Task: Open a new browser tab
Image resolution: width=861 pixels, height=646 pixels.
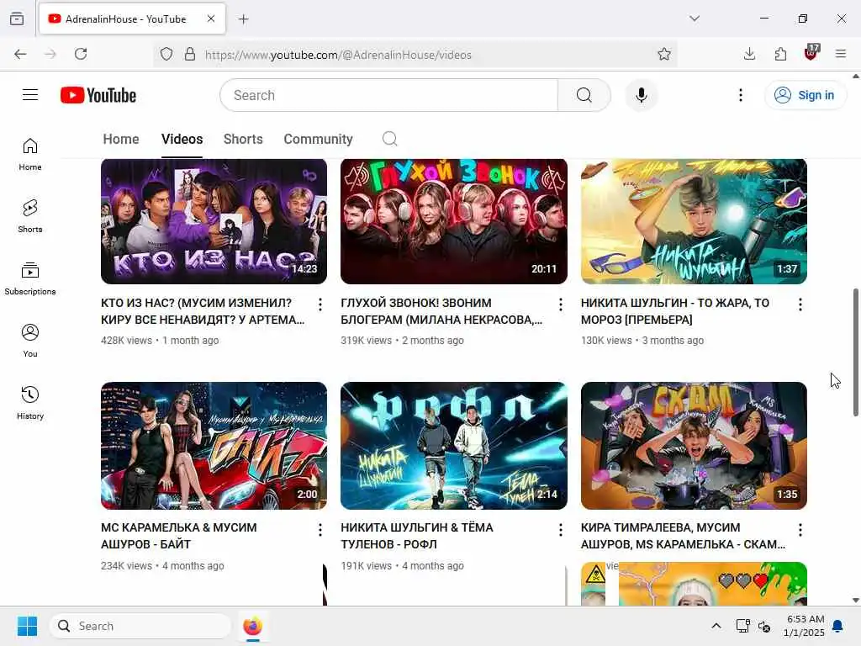Action: point(243,19)
